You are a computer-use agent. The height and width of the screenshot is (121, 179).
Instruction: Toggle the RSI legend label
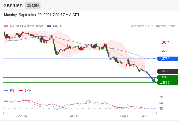pyautogui.click(x=12, y=91)
